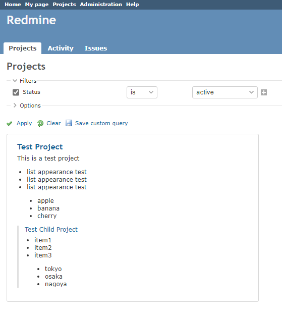This screenshot has width=282, height=318.
Task: Click the green Apply checkmark icon
Action: click(x=9, y=123)
